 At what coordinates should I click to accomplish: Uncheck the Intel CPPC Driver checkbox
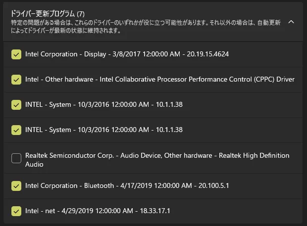[x=16, y=79]
